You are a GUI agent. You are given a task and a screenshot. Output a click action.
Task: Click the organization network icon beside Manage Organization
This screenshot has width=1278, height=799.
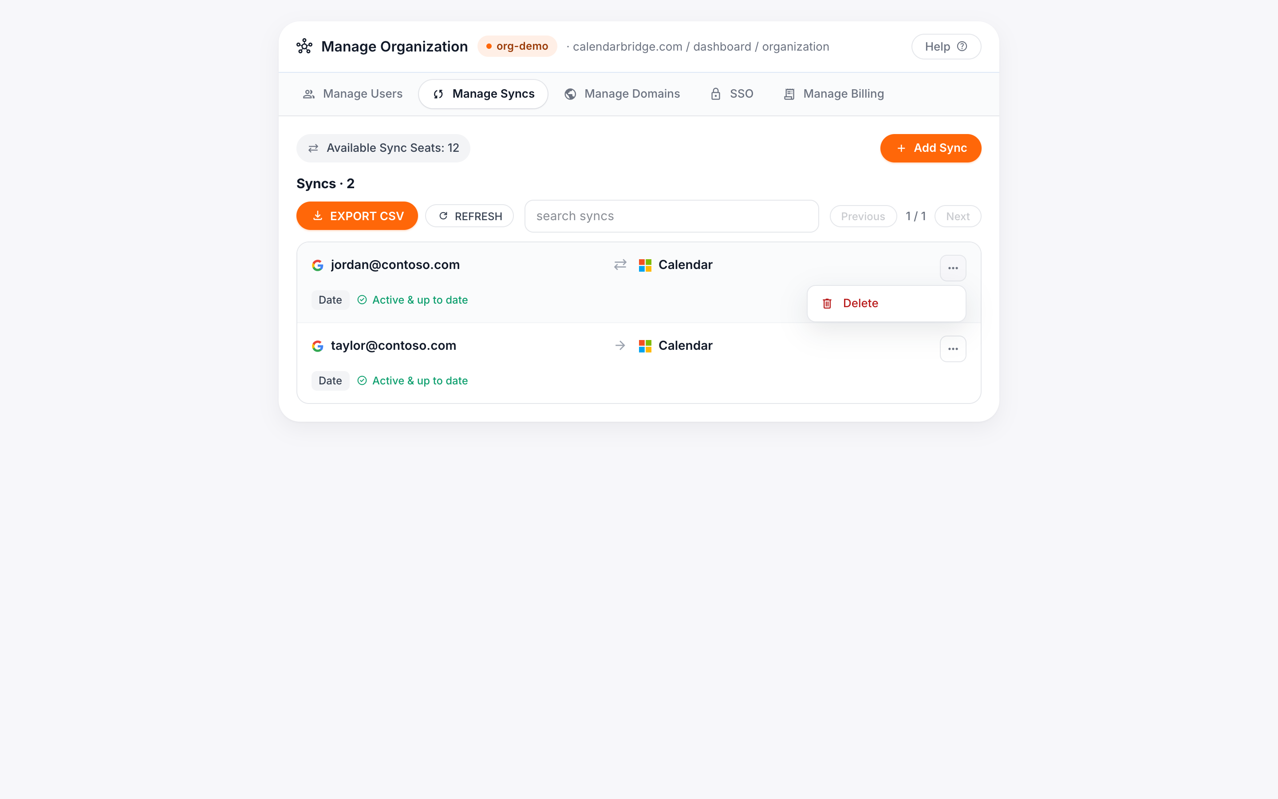click(x=304, y=47)
